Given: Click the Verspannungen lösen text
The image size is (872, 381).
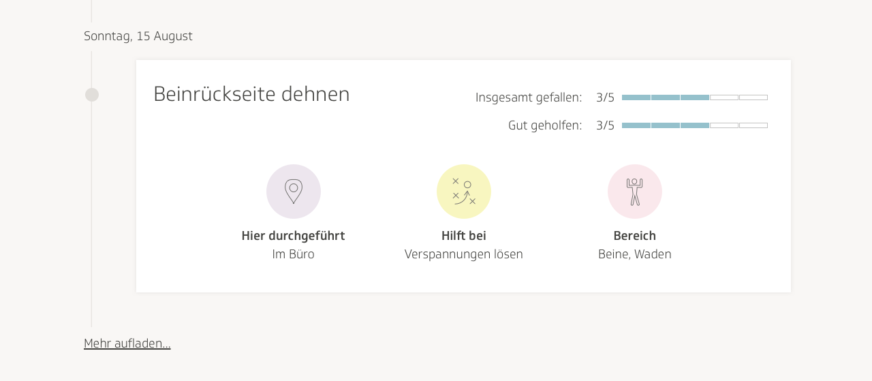Looking at the screenshot, I should point(464,254).
